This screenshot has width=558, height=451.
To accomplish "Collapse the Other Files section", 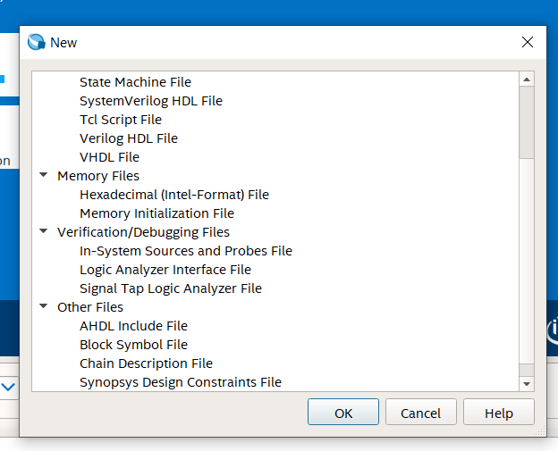I will pos(43,307).
